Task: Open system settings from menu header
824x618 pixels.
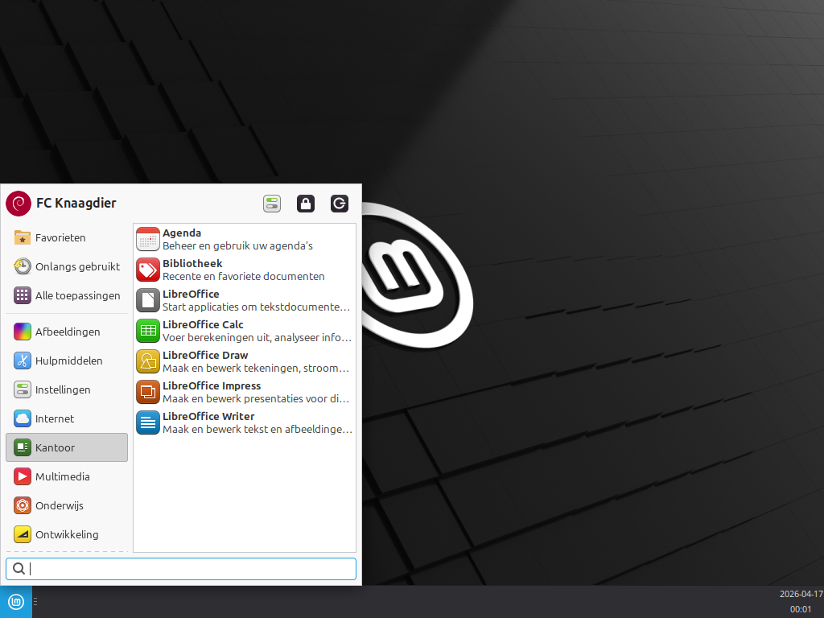Action: (272, 204)
